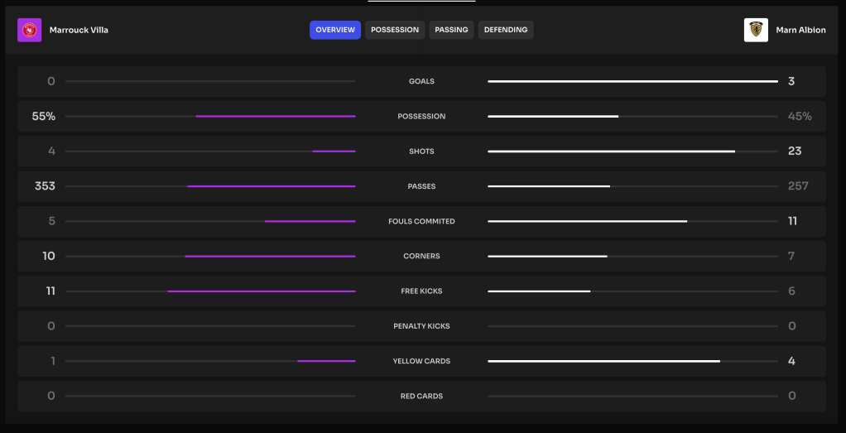The width and height of the screenshot is (846, 433).
Task: Click the Penalty Kicks row label
Action: coord(421,326)
